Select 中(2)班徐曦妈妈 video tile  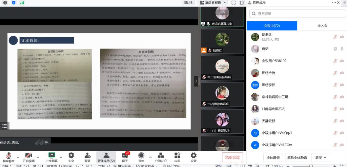222,95
